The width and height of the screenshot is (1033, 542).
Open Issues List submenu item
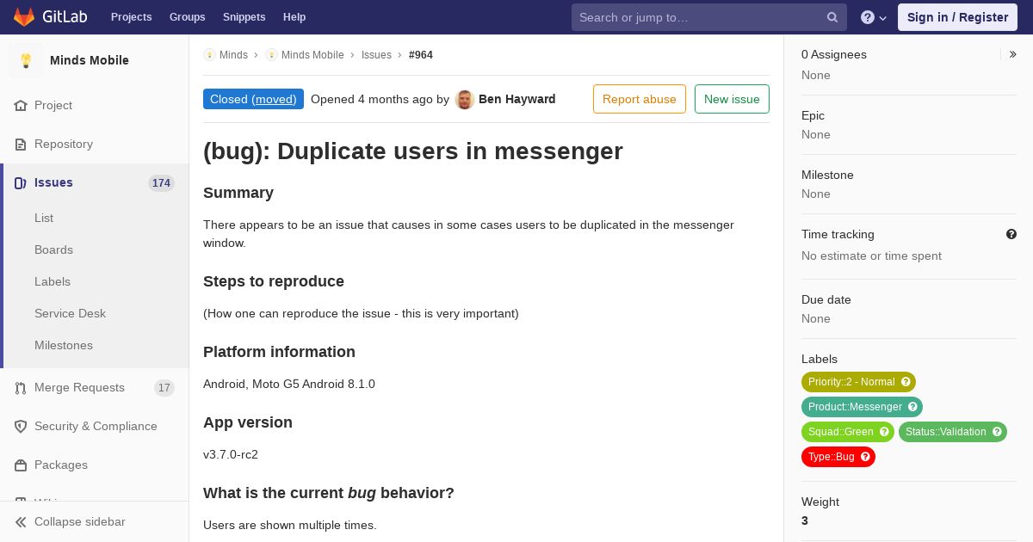point(44,218)
